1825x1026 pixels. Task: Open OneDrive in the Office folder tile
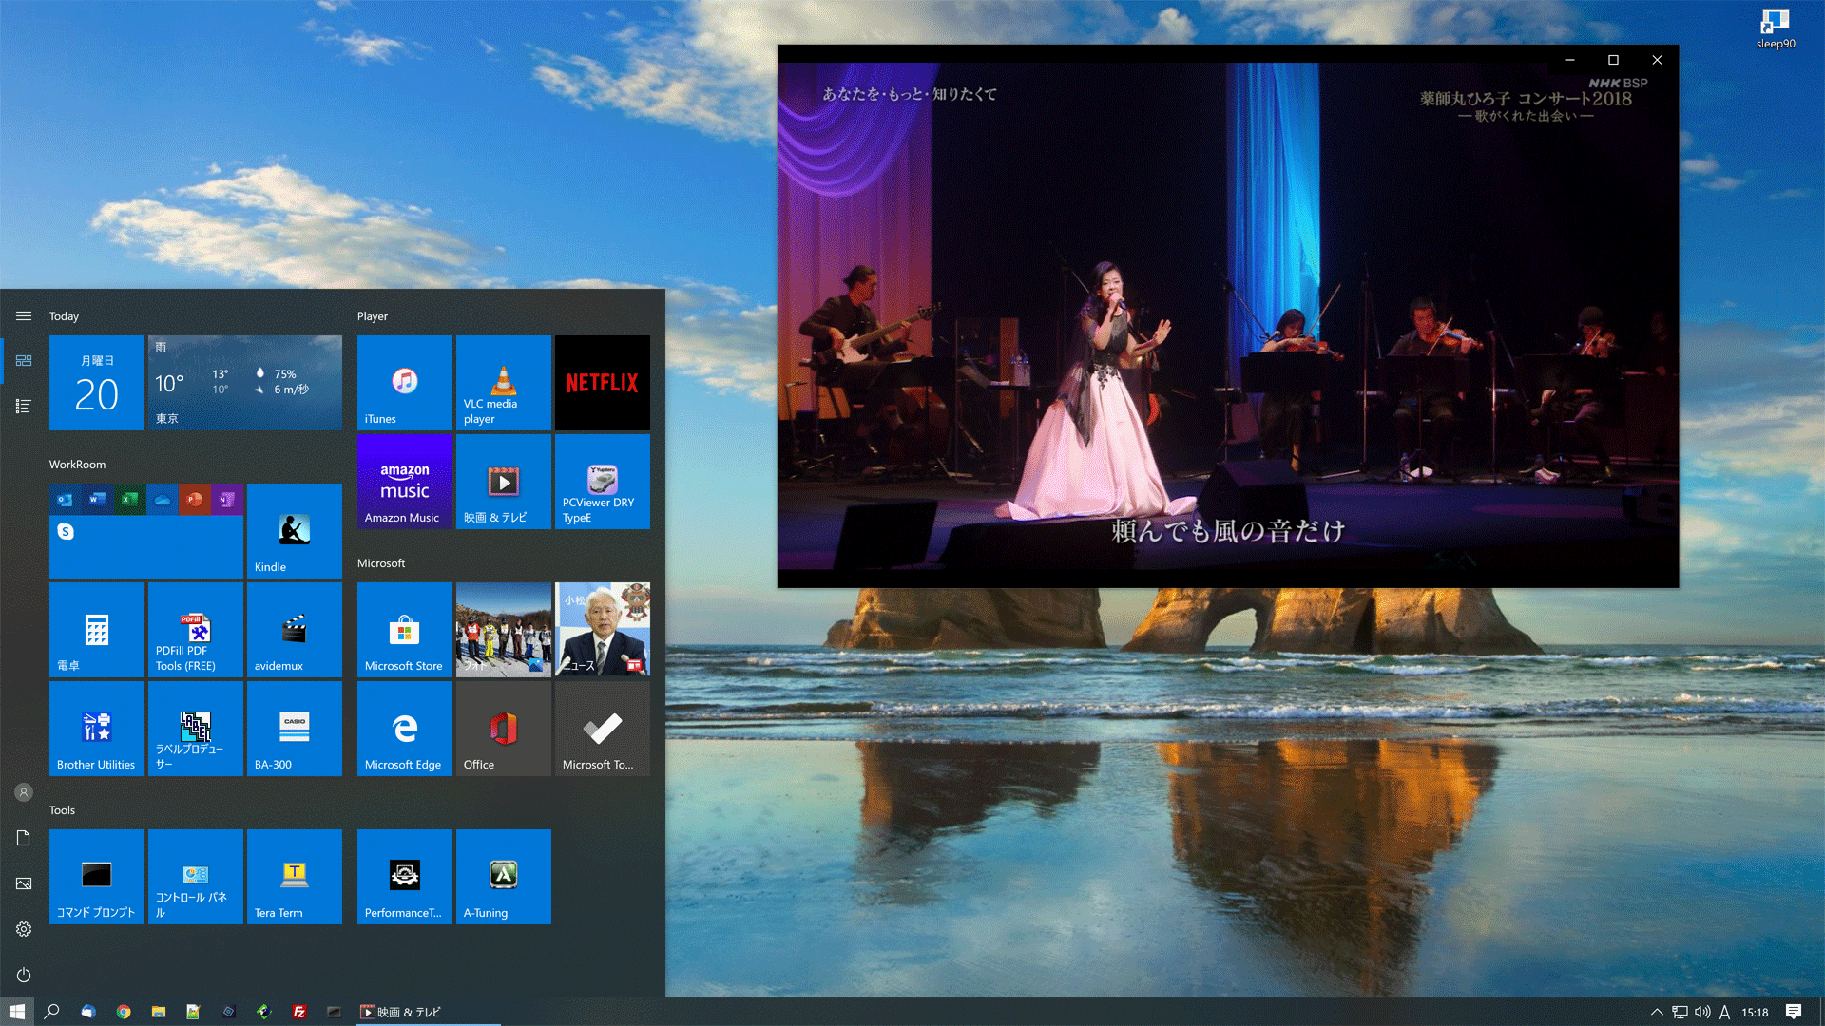pyautogui.click(x=163, y=500)
